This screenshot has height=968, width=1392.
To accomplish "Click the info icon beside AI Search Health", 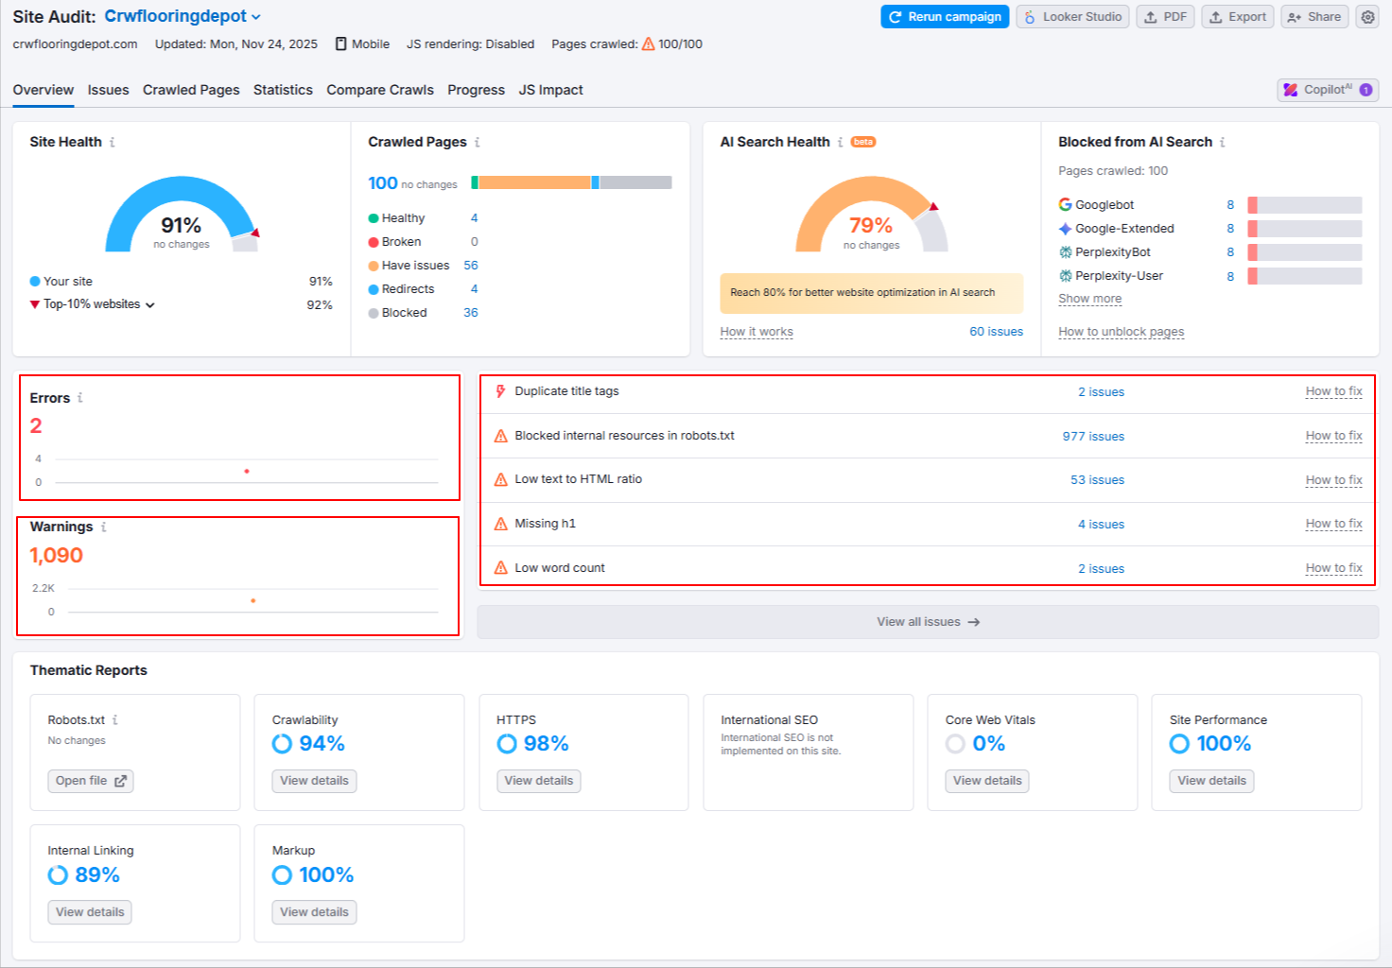I will pos(840,143).
